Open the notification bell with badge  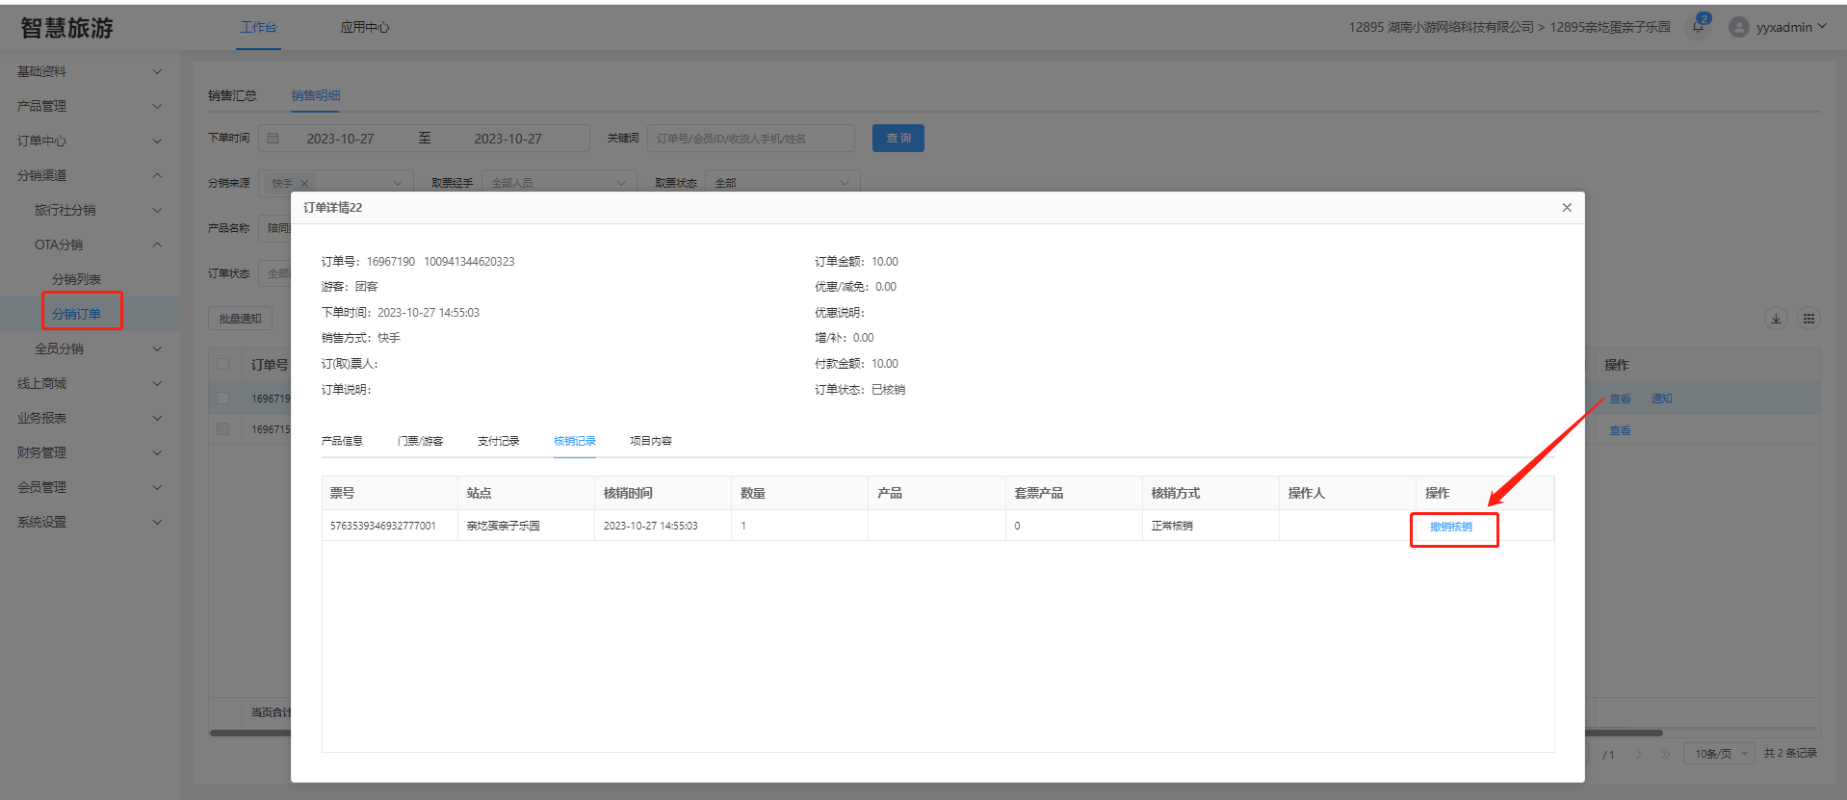(1698, 26)
